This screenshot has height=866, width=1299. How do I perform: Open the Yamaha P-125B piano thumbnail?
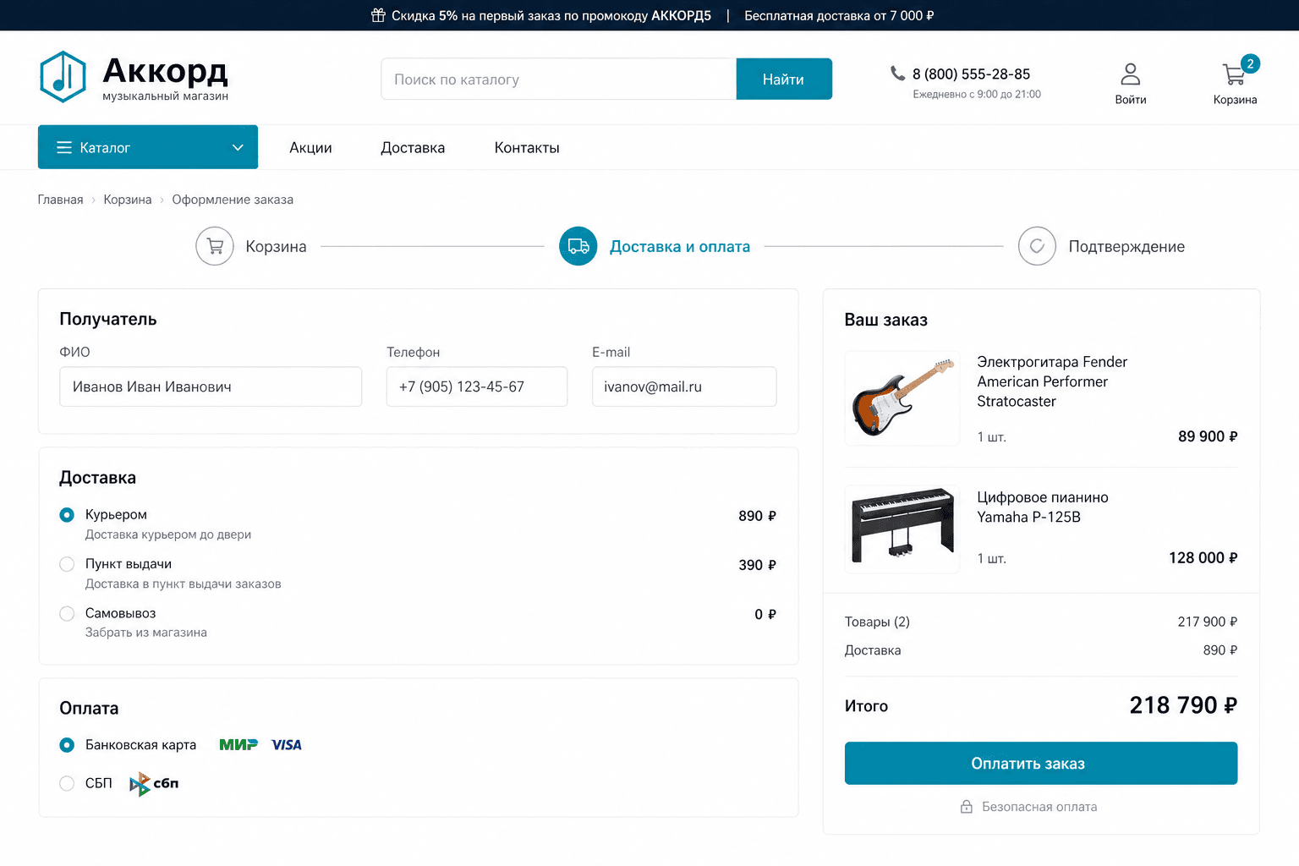pyautogui.click(x=902, y=529)
